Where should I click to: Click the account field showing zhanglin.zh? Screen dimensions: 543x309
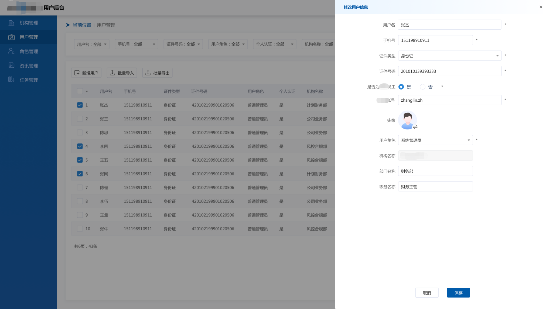(450, 100)
